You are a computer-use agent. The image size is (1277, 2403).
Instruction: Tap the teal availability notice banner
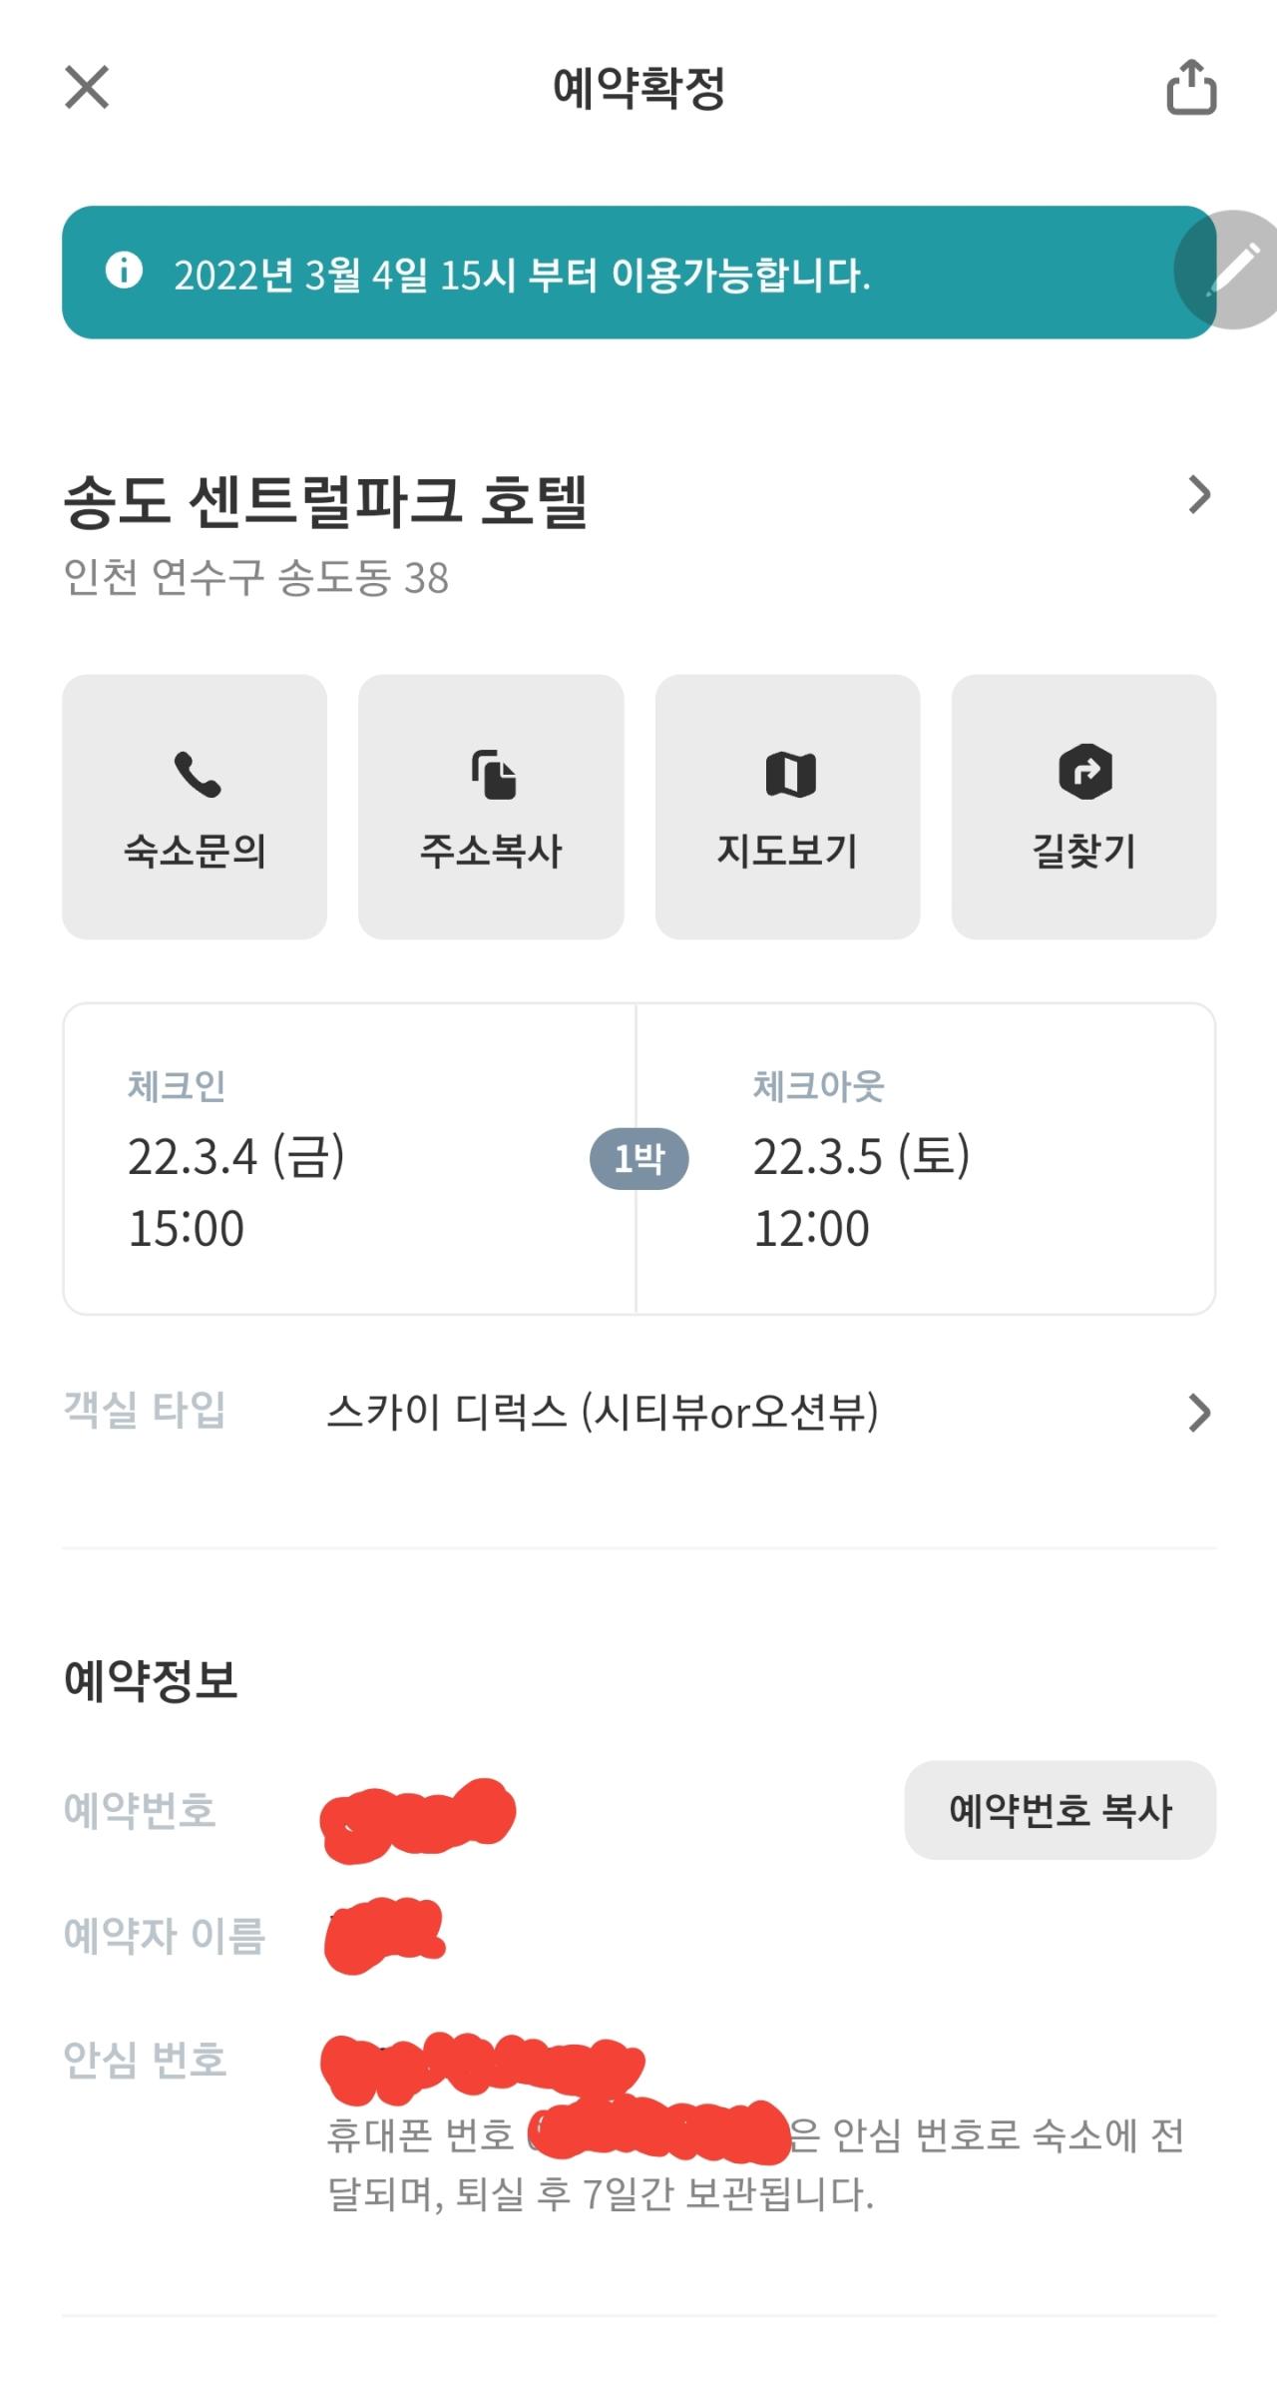[x=638, y=273]
